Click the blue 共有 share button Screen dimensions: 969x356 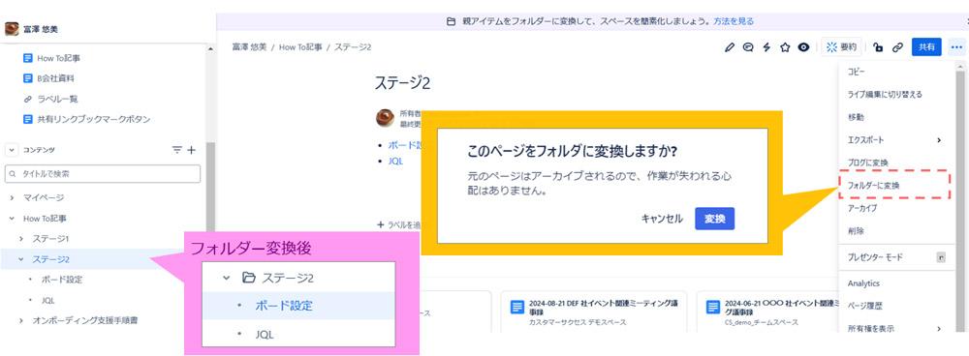926,47
